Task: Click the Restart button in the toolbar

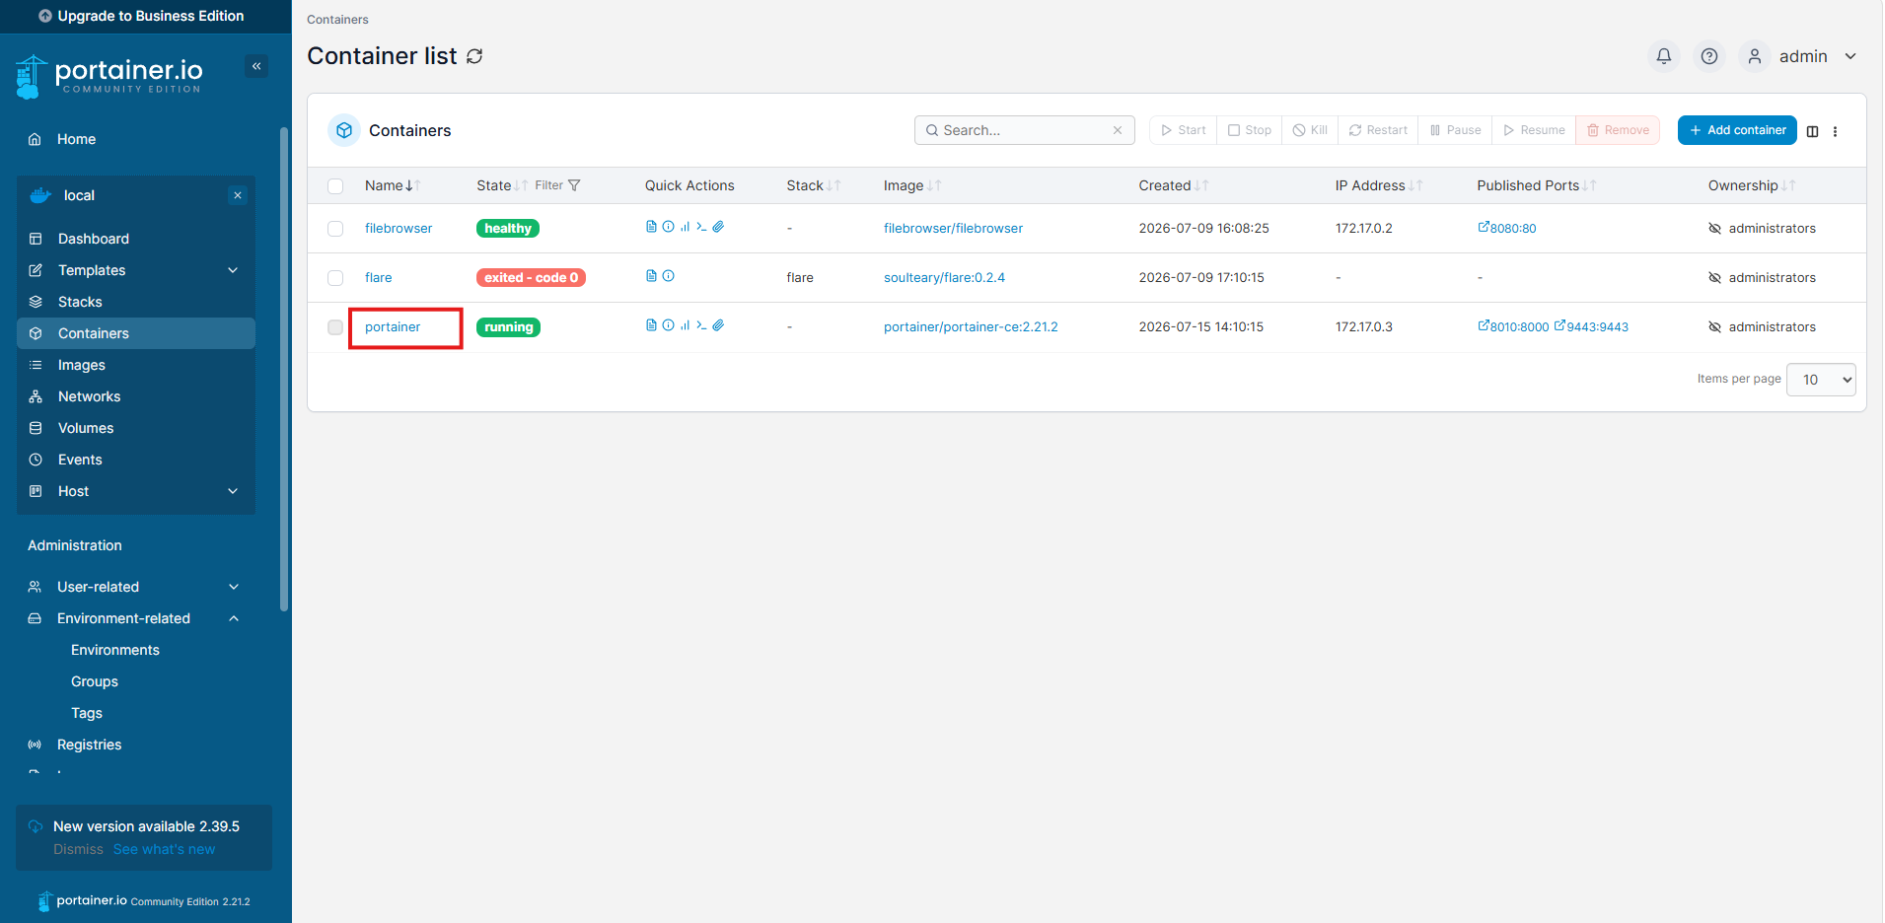Action: pyautogui.click(x=1378, y=130)
